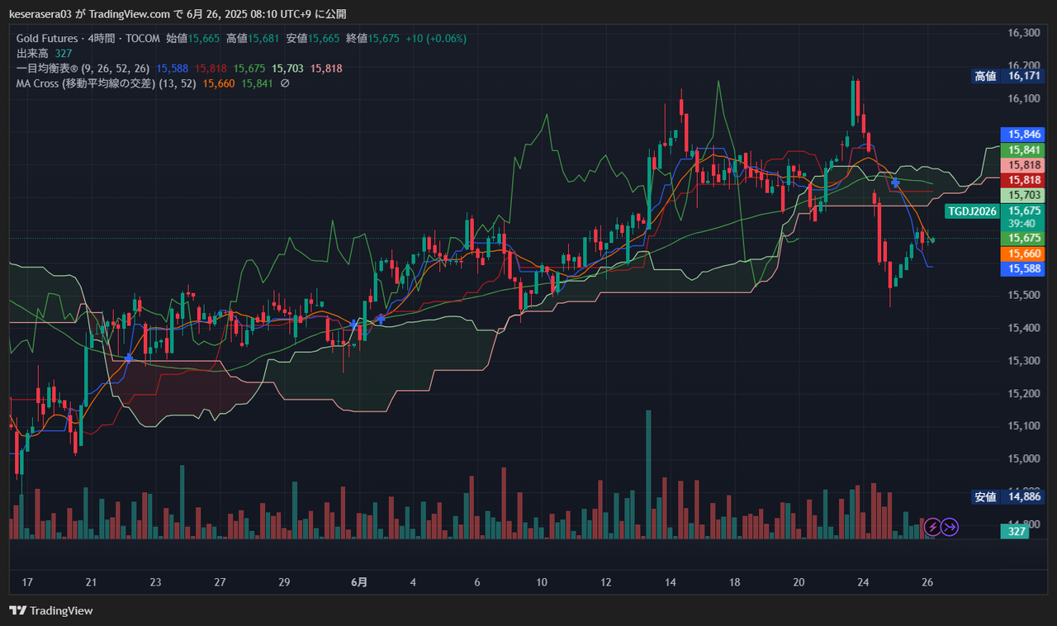Image resolution: width=1057 pixels, height=626 pixels.
Task: Click the date label 29 on the time axis
Action: point(284,582)
